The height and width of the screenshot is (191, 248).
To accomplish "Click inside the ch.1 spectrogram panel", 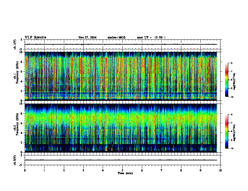I will coord(121,76).
